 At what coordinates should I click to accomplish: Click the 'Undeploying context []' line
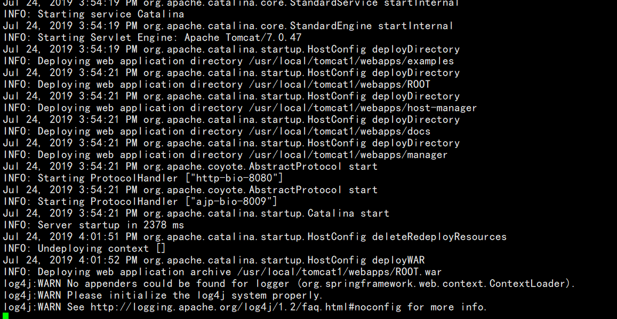pyautogui.click(x=85, y=249)
